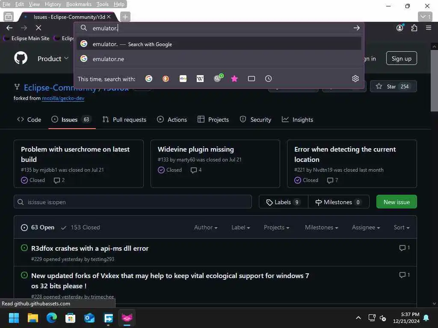438x328 pixels.
Task: Launch Microsoft Edge from taskbar
Action: pos(52,318)
